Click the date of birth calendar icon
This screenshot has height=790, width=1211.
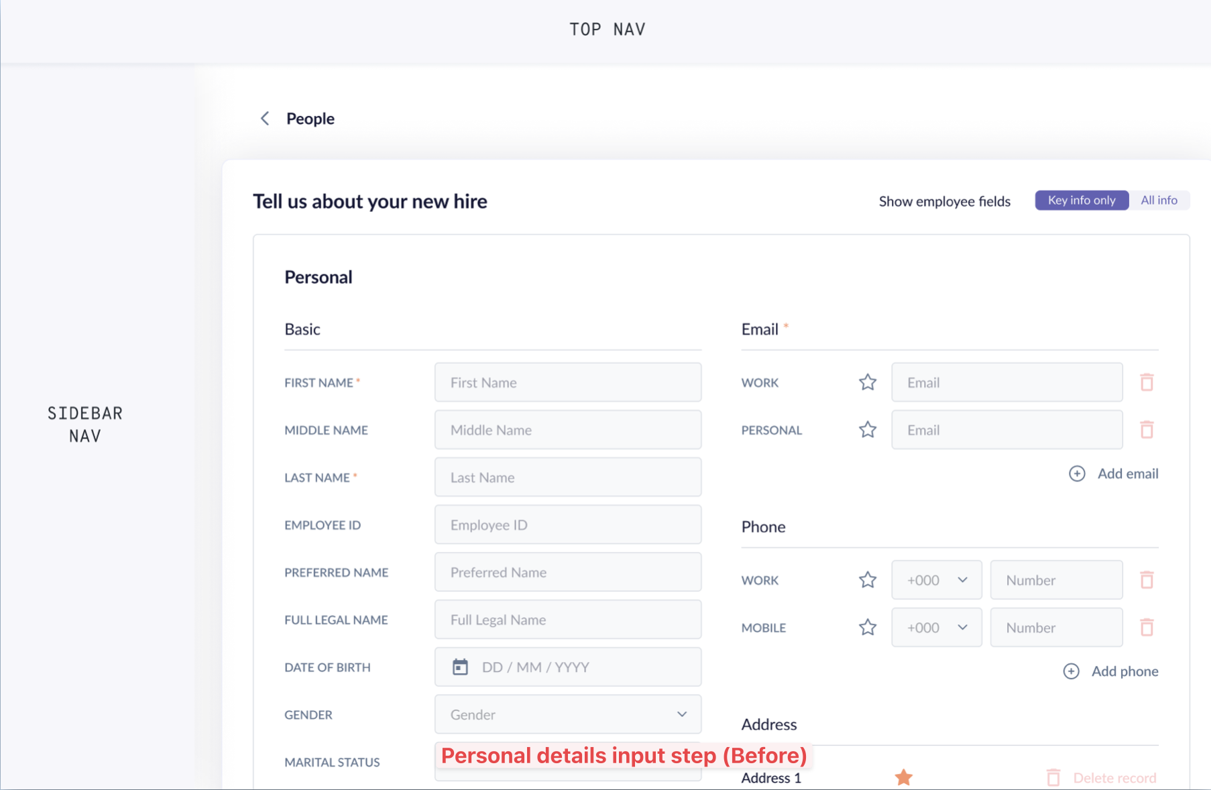(460, 667)
